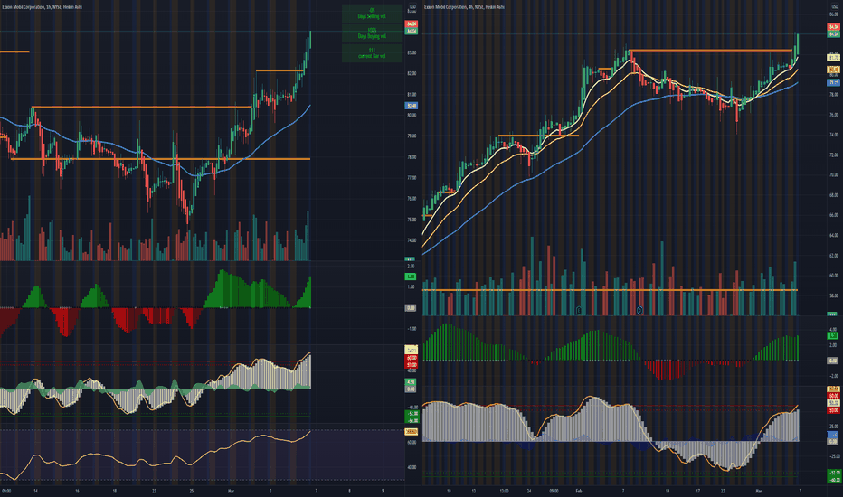Open the USD currency label on 1h chart
The image size is (843, 497).
coord(412,6)
